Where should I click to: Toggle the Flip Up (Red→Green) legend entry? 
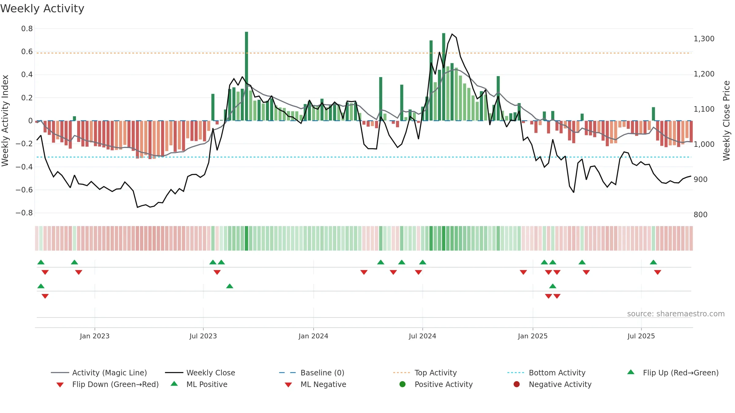click(x=673, y=373)
